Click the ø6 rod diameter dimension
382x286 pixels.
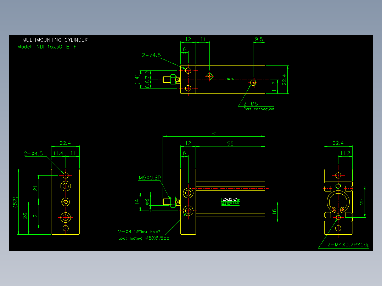tap(147, 201)
